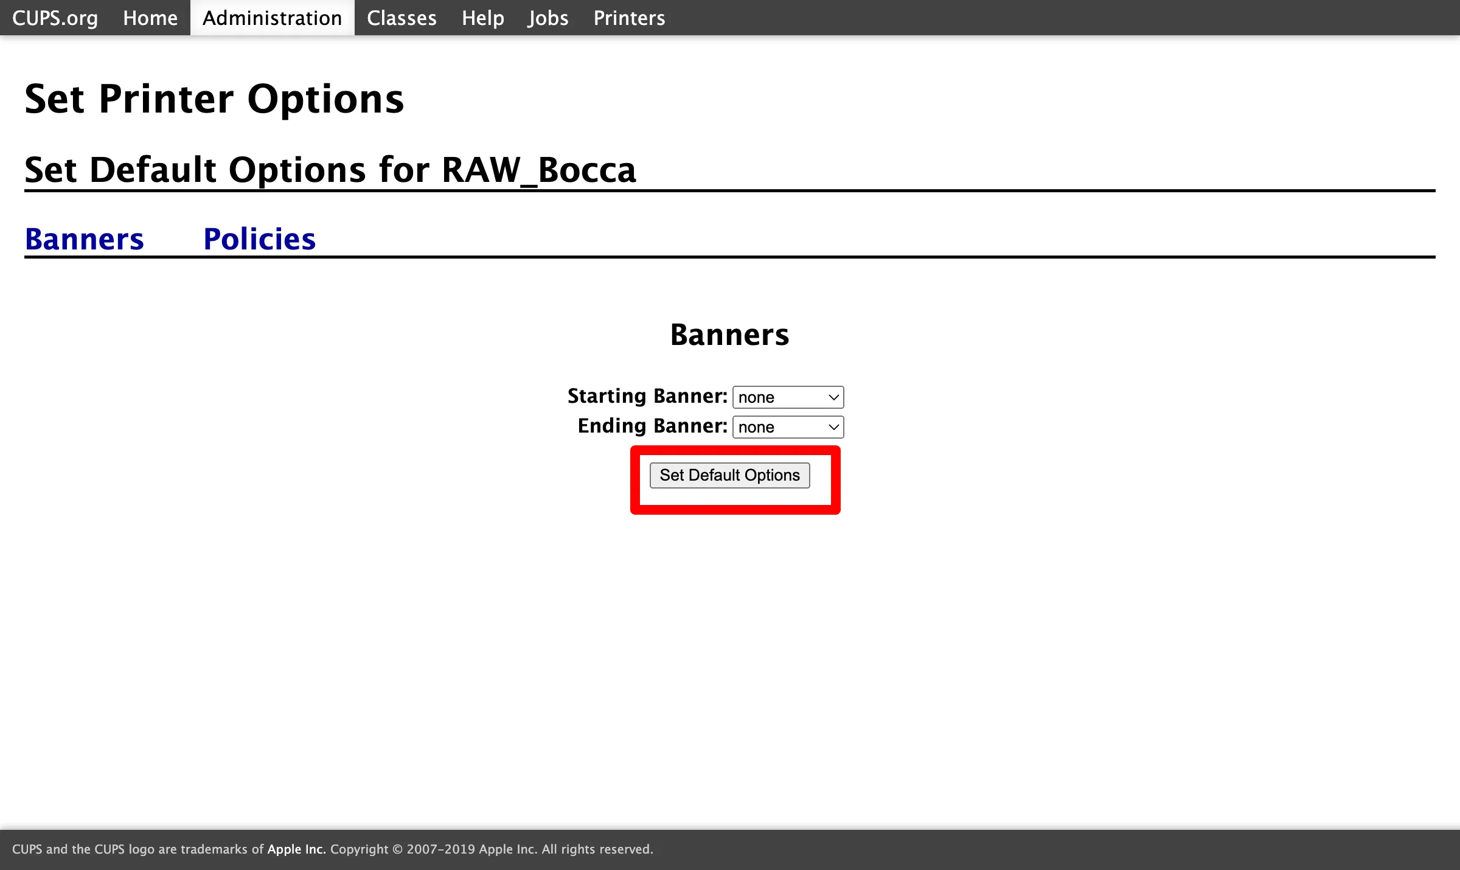Open the CUPS.org navigation link

pyautogui.click(x=55, y=18)
